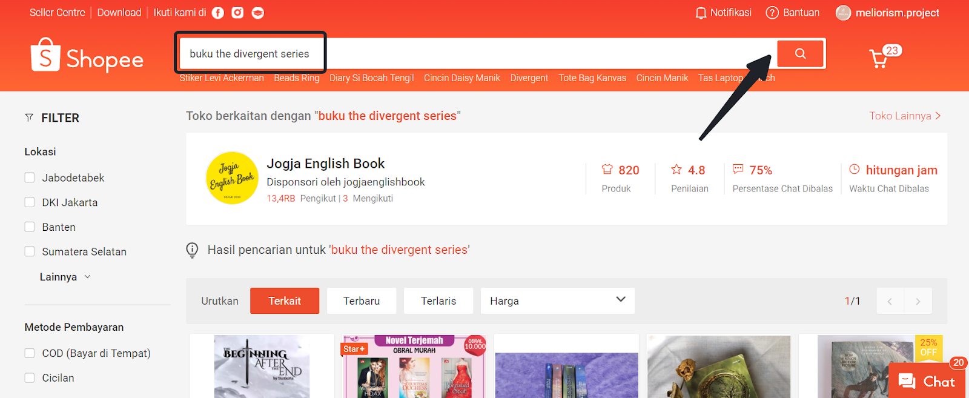Click suggested search Tote Bag Kanvas

click(592, 78)
